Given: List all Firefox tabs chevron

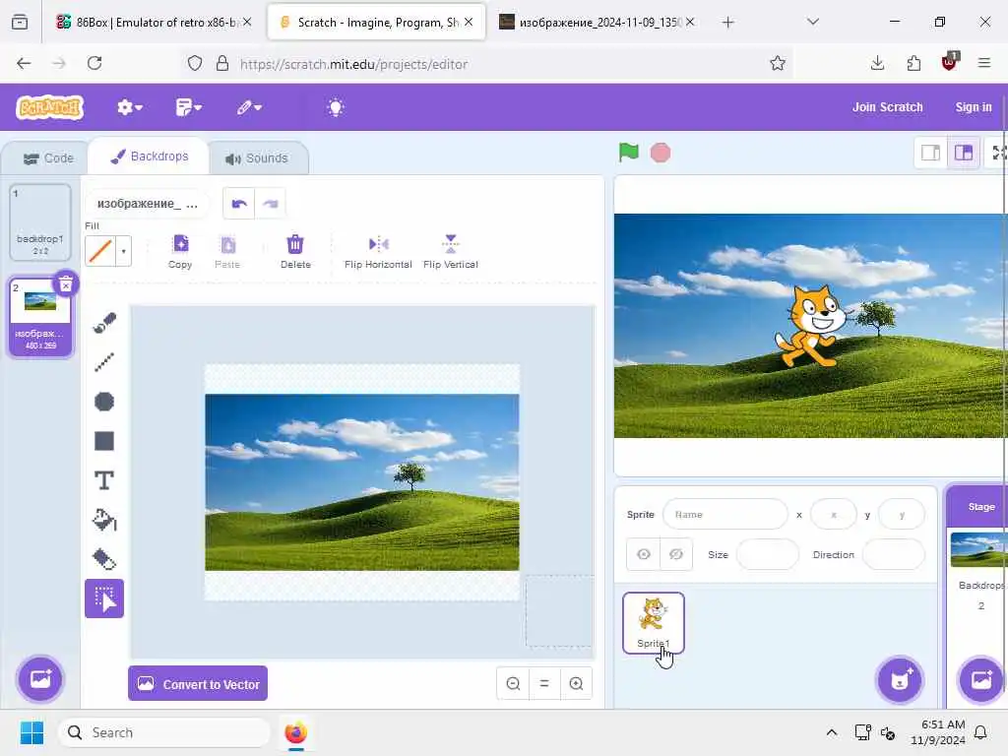Looking at the screenshot, I should [x=813, y=22].
